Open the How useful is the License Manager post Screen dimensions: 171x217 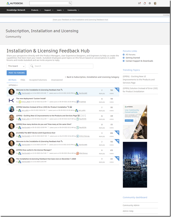click(x=34, y=150)
